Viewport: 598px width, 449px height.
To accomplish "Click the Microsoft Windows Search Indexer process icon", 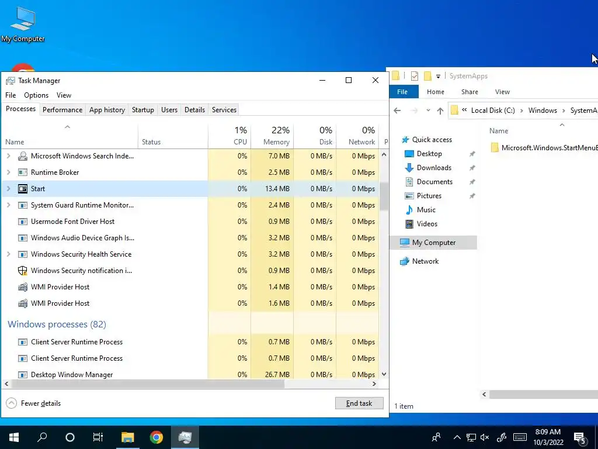I will pos(23,156).
